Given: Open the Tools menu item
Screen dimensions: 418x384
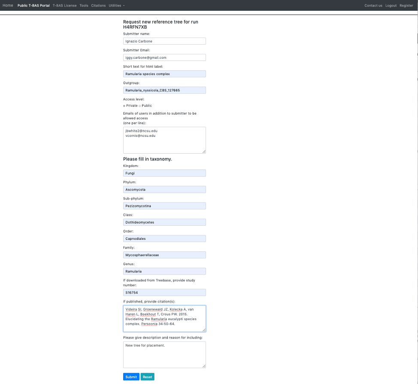Looking at the screenshot, I should click(x=84, y=6).
